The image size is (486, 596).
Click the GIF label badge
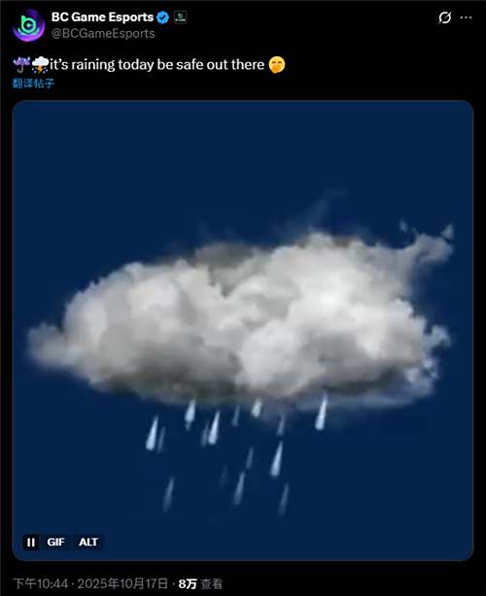(x=56, y=542)
